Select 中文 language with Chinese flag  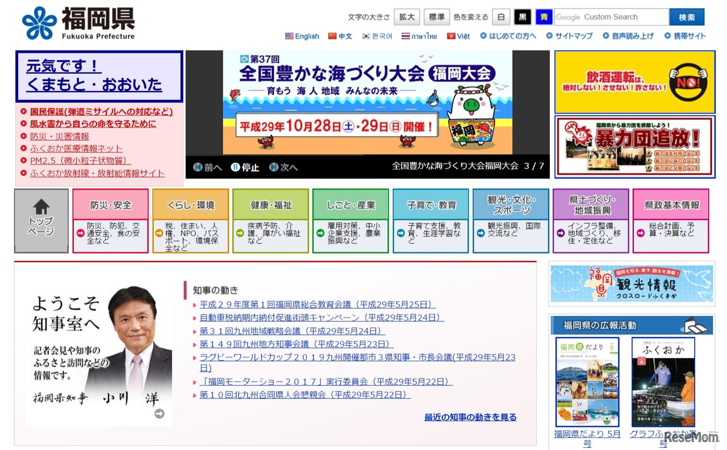pos(340,36)
